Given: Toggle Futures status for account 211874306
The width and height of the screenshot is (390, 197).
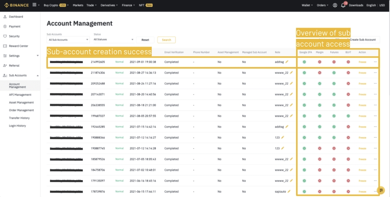Looking at the screenshot, I should [334, 73].
